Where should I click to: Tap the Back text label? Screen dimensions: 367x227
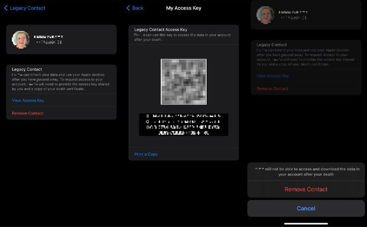click(x=138, y=8)
